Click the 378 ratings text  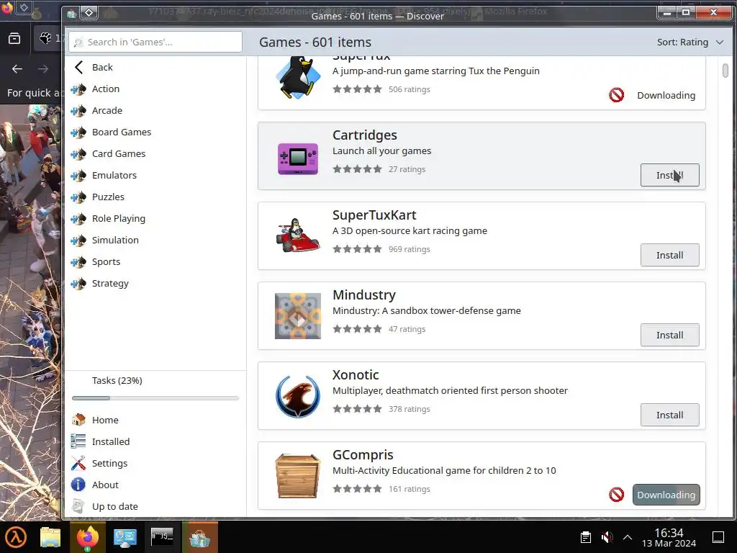(x=409, y=409)
